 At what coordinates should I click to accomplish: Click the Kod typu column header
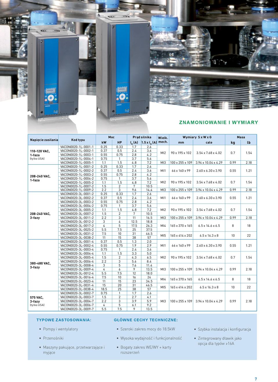[78, 140]
